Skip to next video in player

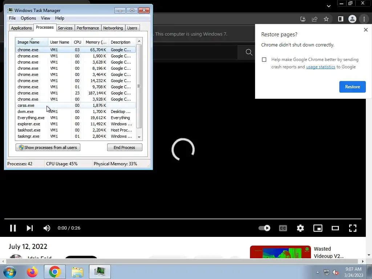coord(30,228)
